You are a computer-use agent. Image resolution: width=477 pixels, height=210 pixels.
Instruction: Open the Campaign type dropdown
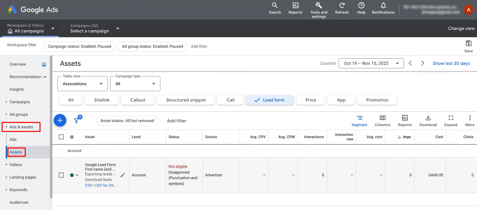[x=135, y=84]
